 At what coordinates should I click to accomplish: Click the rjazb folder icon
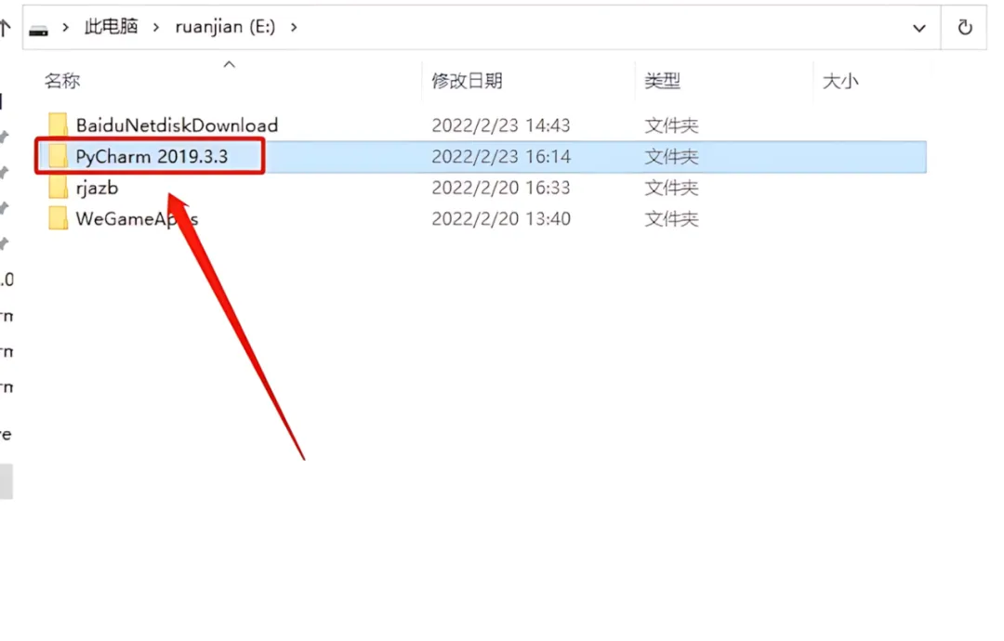pos(58,188)
